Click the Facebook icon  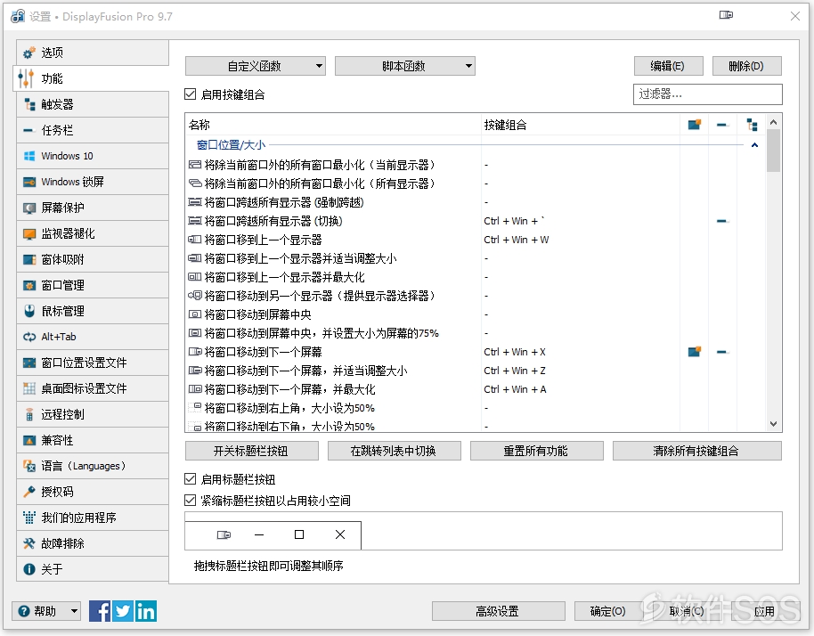click(100, 611)
